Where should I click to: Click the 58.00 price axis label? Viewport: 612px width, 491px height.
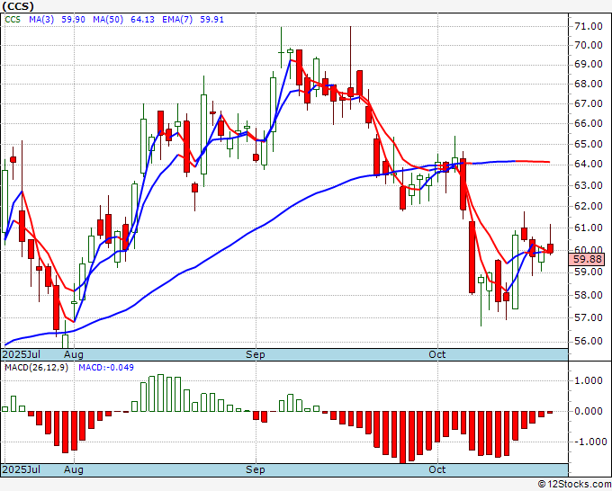click(589, 295)
